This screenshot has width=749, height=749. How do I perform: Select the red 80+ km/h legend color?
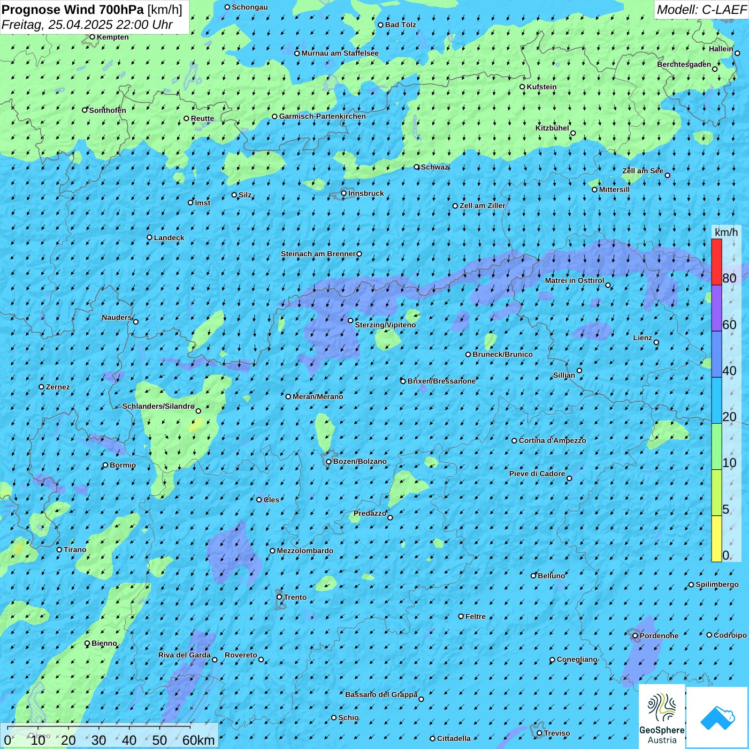(x=716, y=262)
